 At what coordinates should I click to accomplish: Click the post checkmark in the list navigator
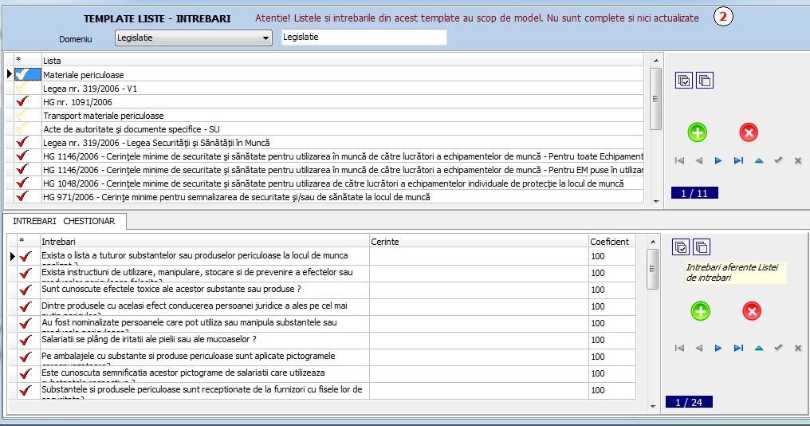coord(778,161)
